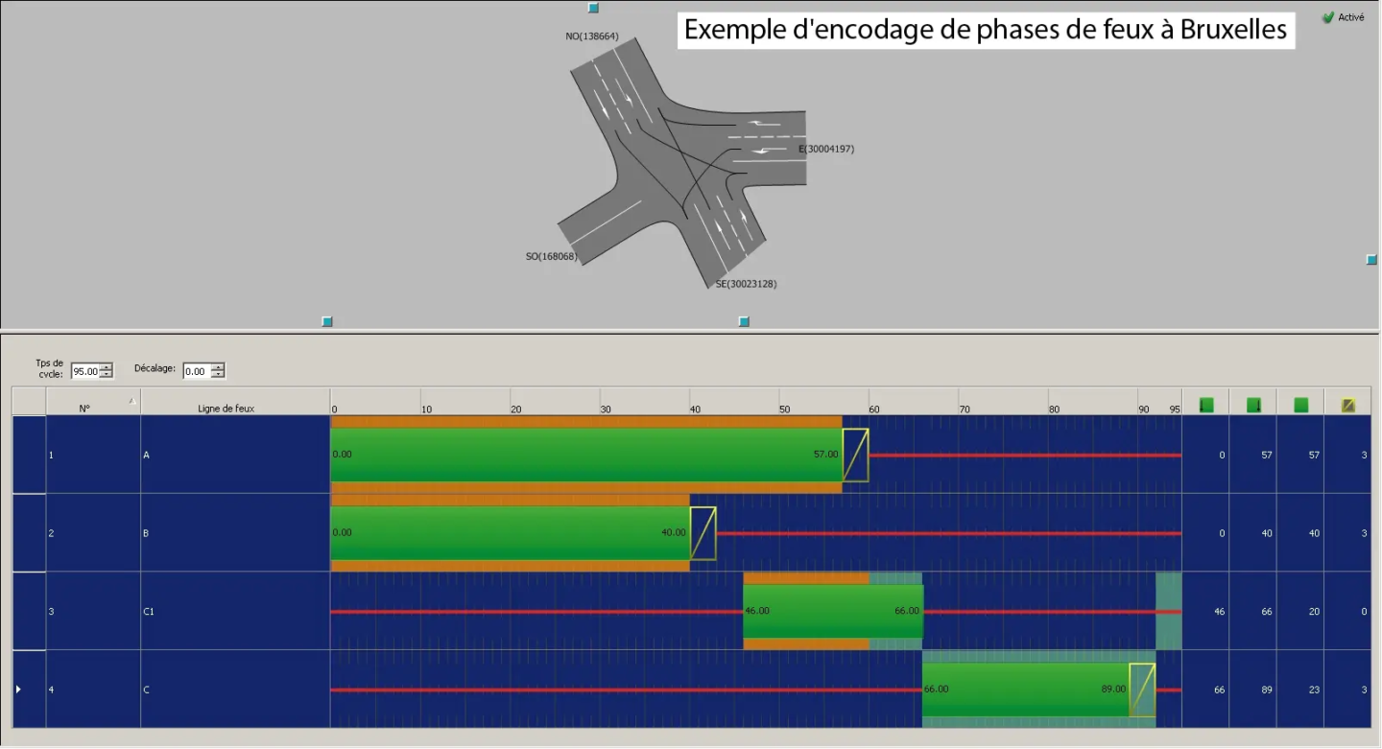
Task: Click the SE(30023128) road label
Action: tap(746, 284)
